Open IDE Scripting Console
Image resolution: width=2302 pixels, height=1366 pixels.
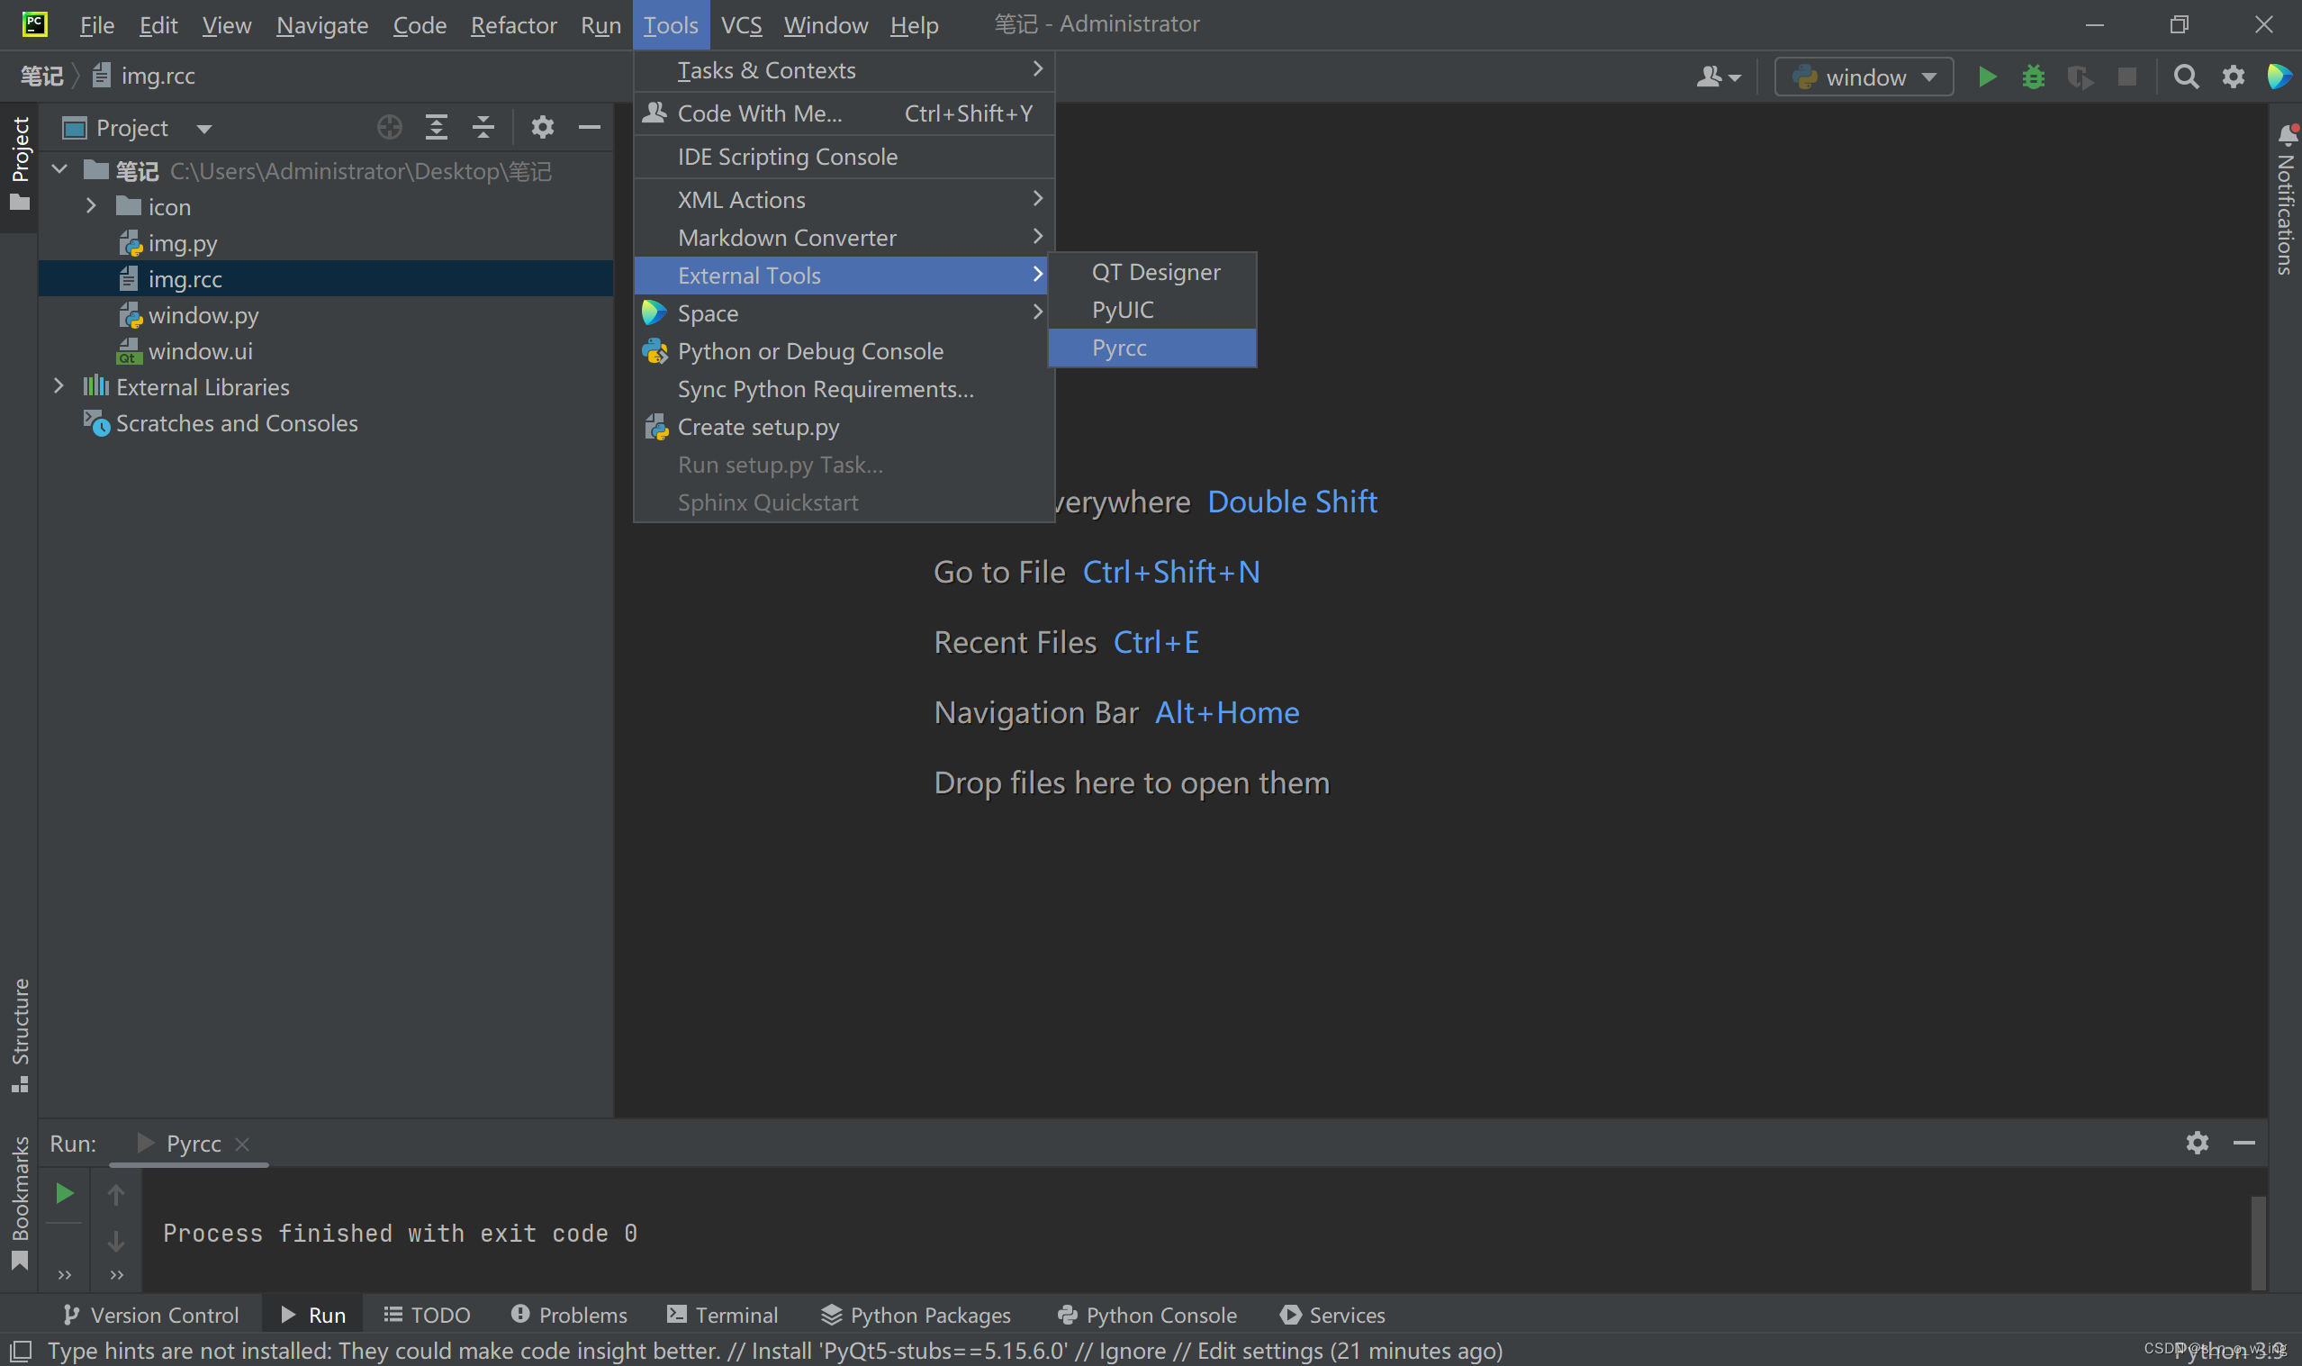click(844, 157)
